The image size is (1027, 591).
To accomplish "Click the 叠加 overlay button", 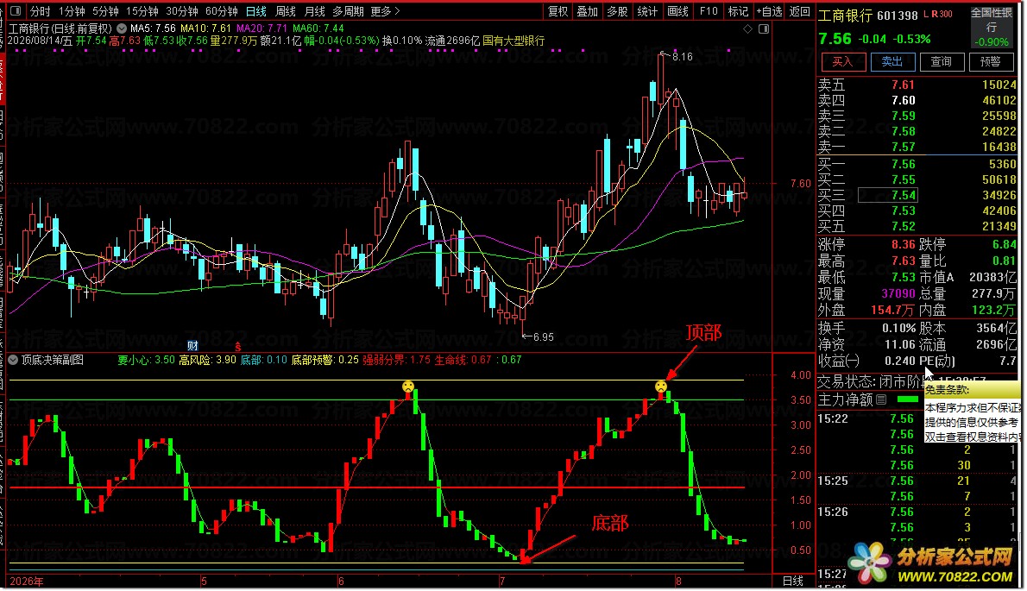I will pyautogui.click(x=588, y=11).
